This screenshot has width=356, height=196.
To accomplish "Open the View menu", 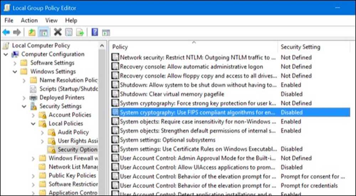I will (51, 20).
